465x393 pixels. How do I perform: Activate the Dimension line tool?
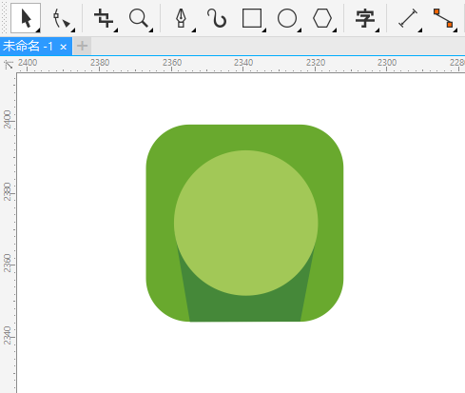[x=408, y=18]
